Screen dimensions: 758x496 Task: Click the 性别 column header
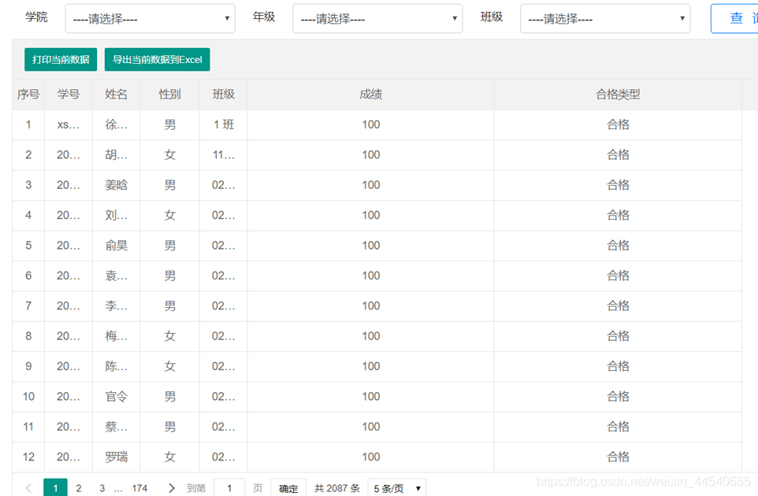[x=169, y=94]
